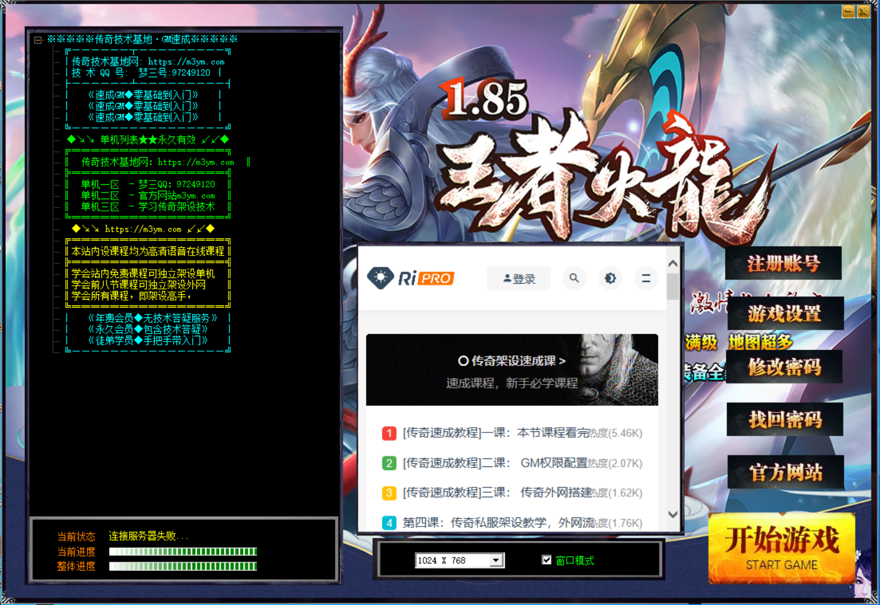Click the 注册账号 button
Viewport: 880px width, 605px height.
[783, 263]
